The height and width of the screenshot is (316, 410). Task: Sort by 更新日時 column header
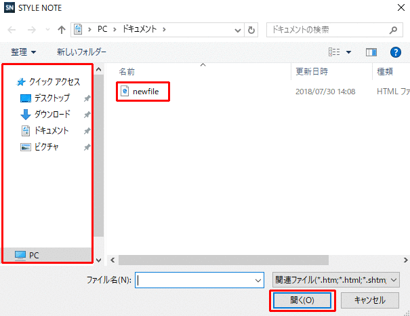coord(312,71)
